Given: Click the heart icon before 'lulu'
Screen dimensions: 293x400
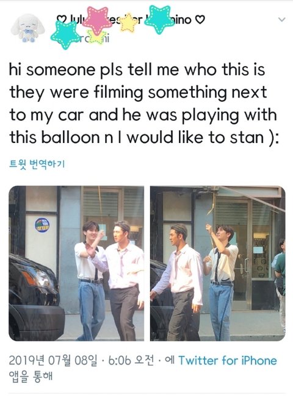Looking at the screenshot, I should (60, 20).
